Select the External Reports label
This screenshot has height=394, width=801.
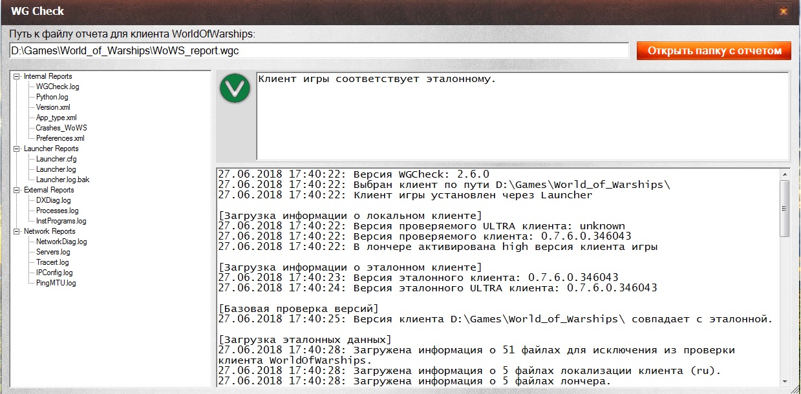coord(49,190)
